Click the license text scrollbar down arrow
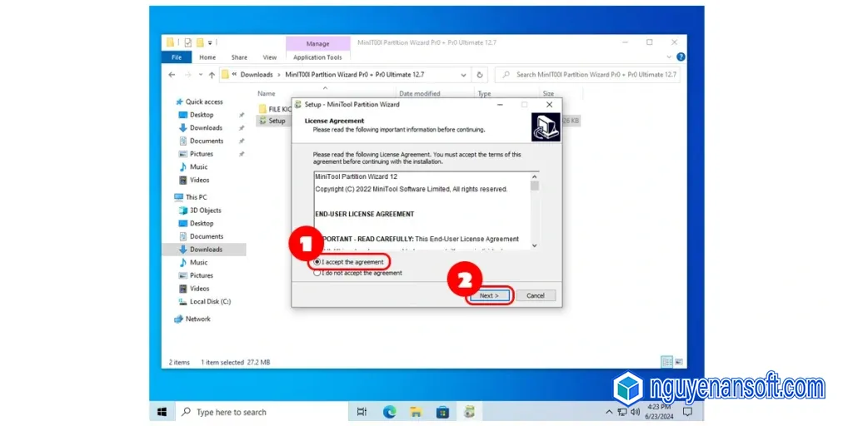 (534, 245)
